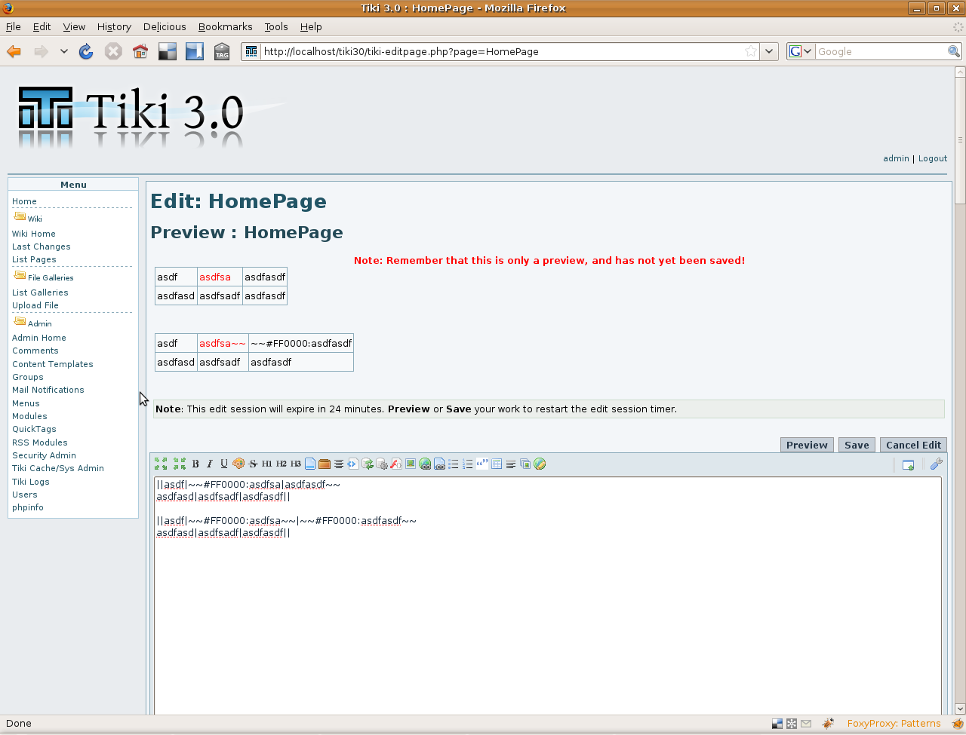This screenshot has height=735, width=966.
Task: Open the Help menu
Action: click(x=311, y=26)
